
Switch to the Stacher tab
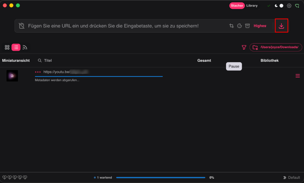tap(237, 6)
